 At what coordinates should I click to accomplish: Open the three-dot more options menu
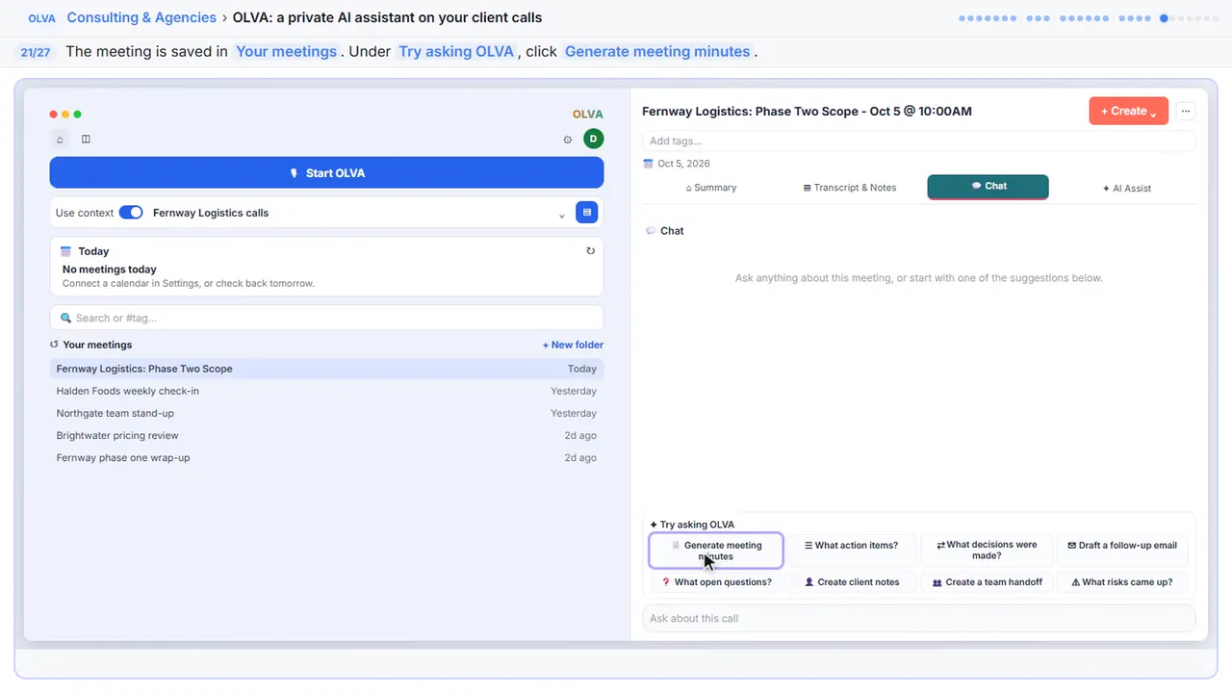1186,111
